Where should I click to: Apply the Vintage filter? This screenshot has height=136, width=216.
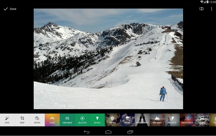(112, 120)
